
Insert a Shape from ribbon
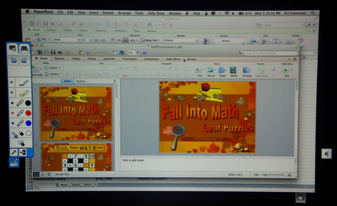coord(222,72)
